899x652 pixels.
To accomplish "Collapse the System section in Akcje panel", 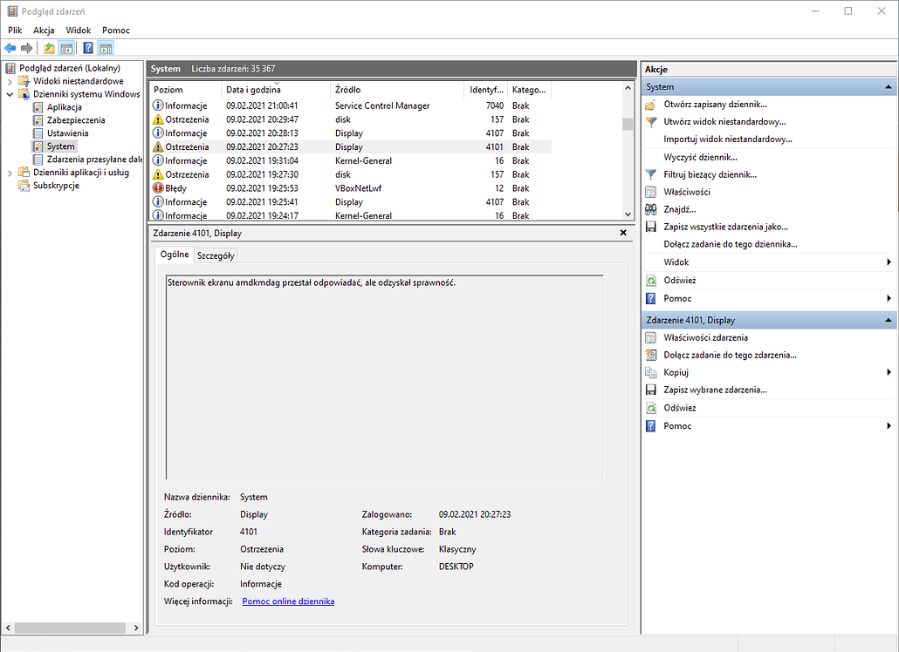I will pos(887,86).
